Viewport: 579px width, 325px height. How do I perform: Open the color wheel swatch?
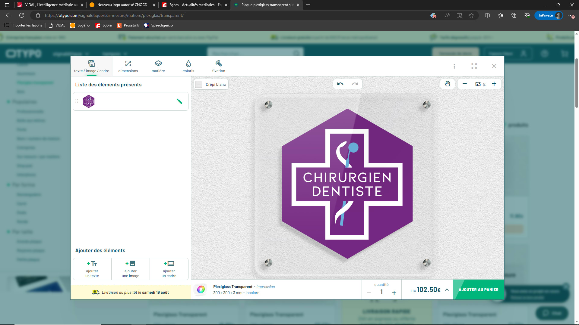tap(201, 289)
